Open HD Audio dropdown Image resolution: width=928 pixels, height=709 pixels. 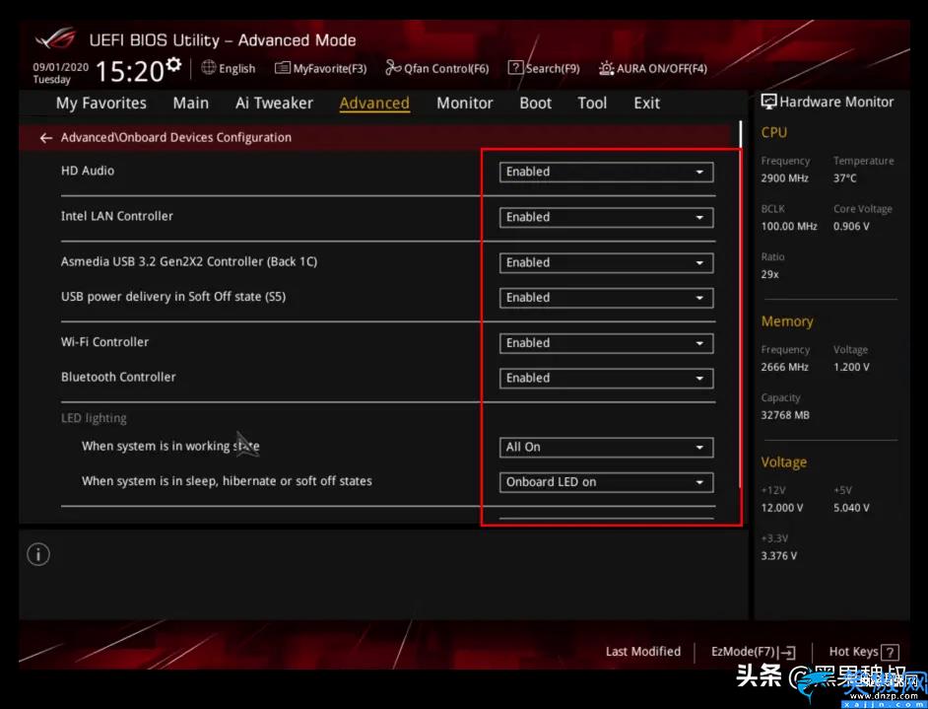pos(606,172)
